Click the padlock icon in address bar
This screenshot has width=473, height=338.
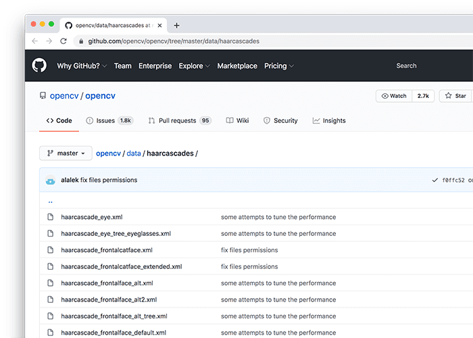(x=82, y=41)
